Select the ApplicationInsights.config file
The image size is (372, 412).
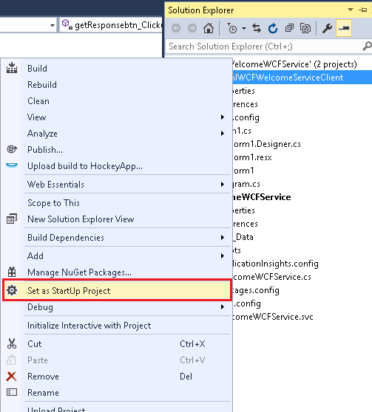(276, 264)
